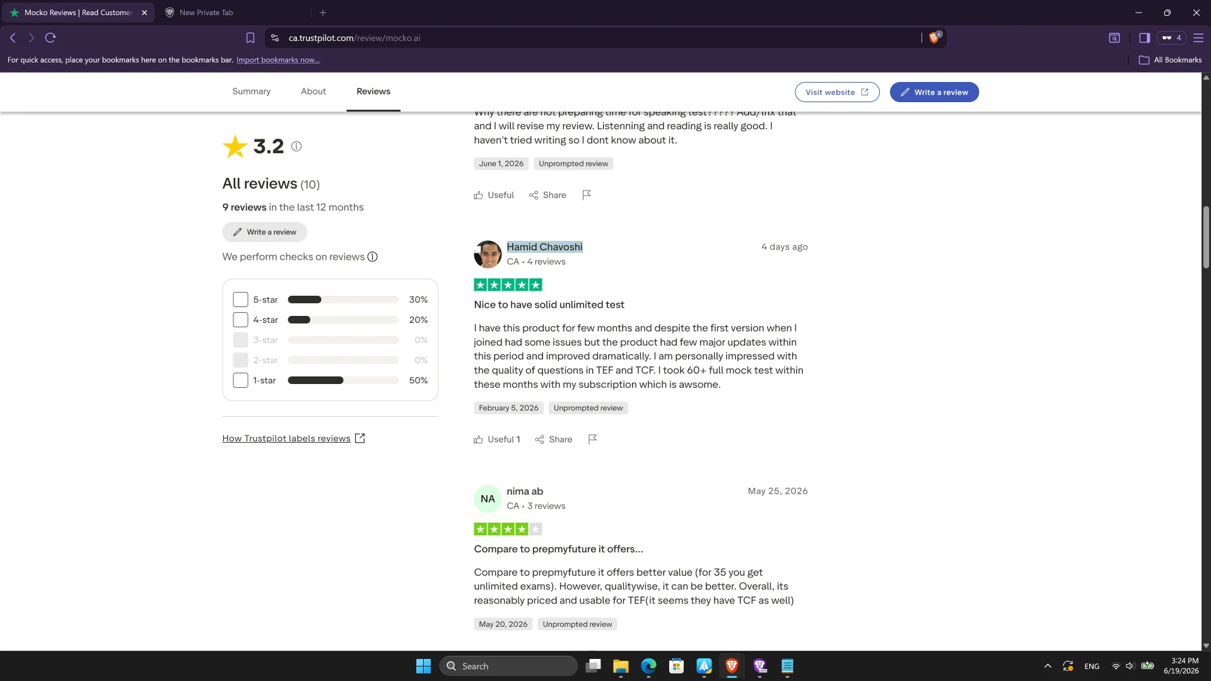Open the All Bookmarks folder
The height and width of the screenshot is (681, 1211).
(x=1171, y=60)
